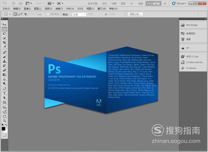
Task: Open the zoom level dropdown
Action: (x=40, y=4)
